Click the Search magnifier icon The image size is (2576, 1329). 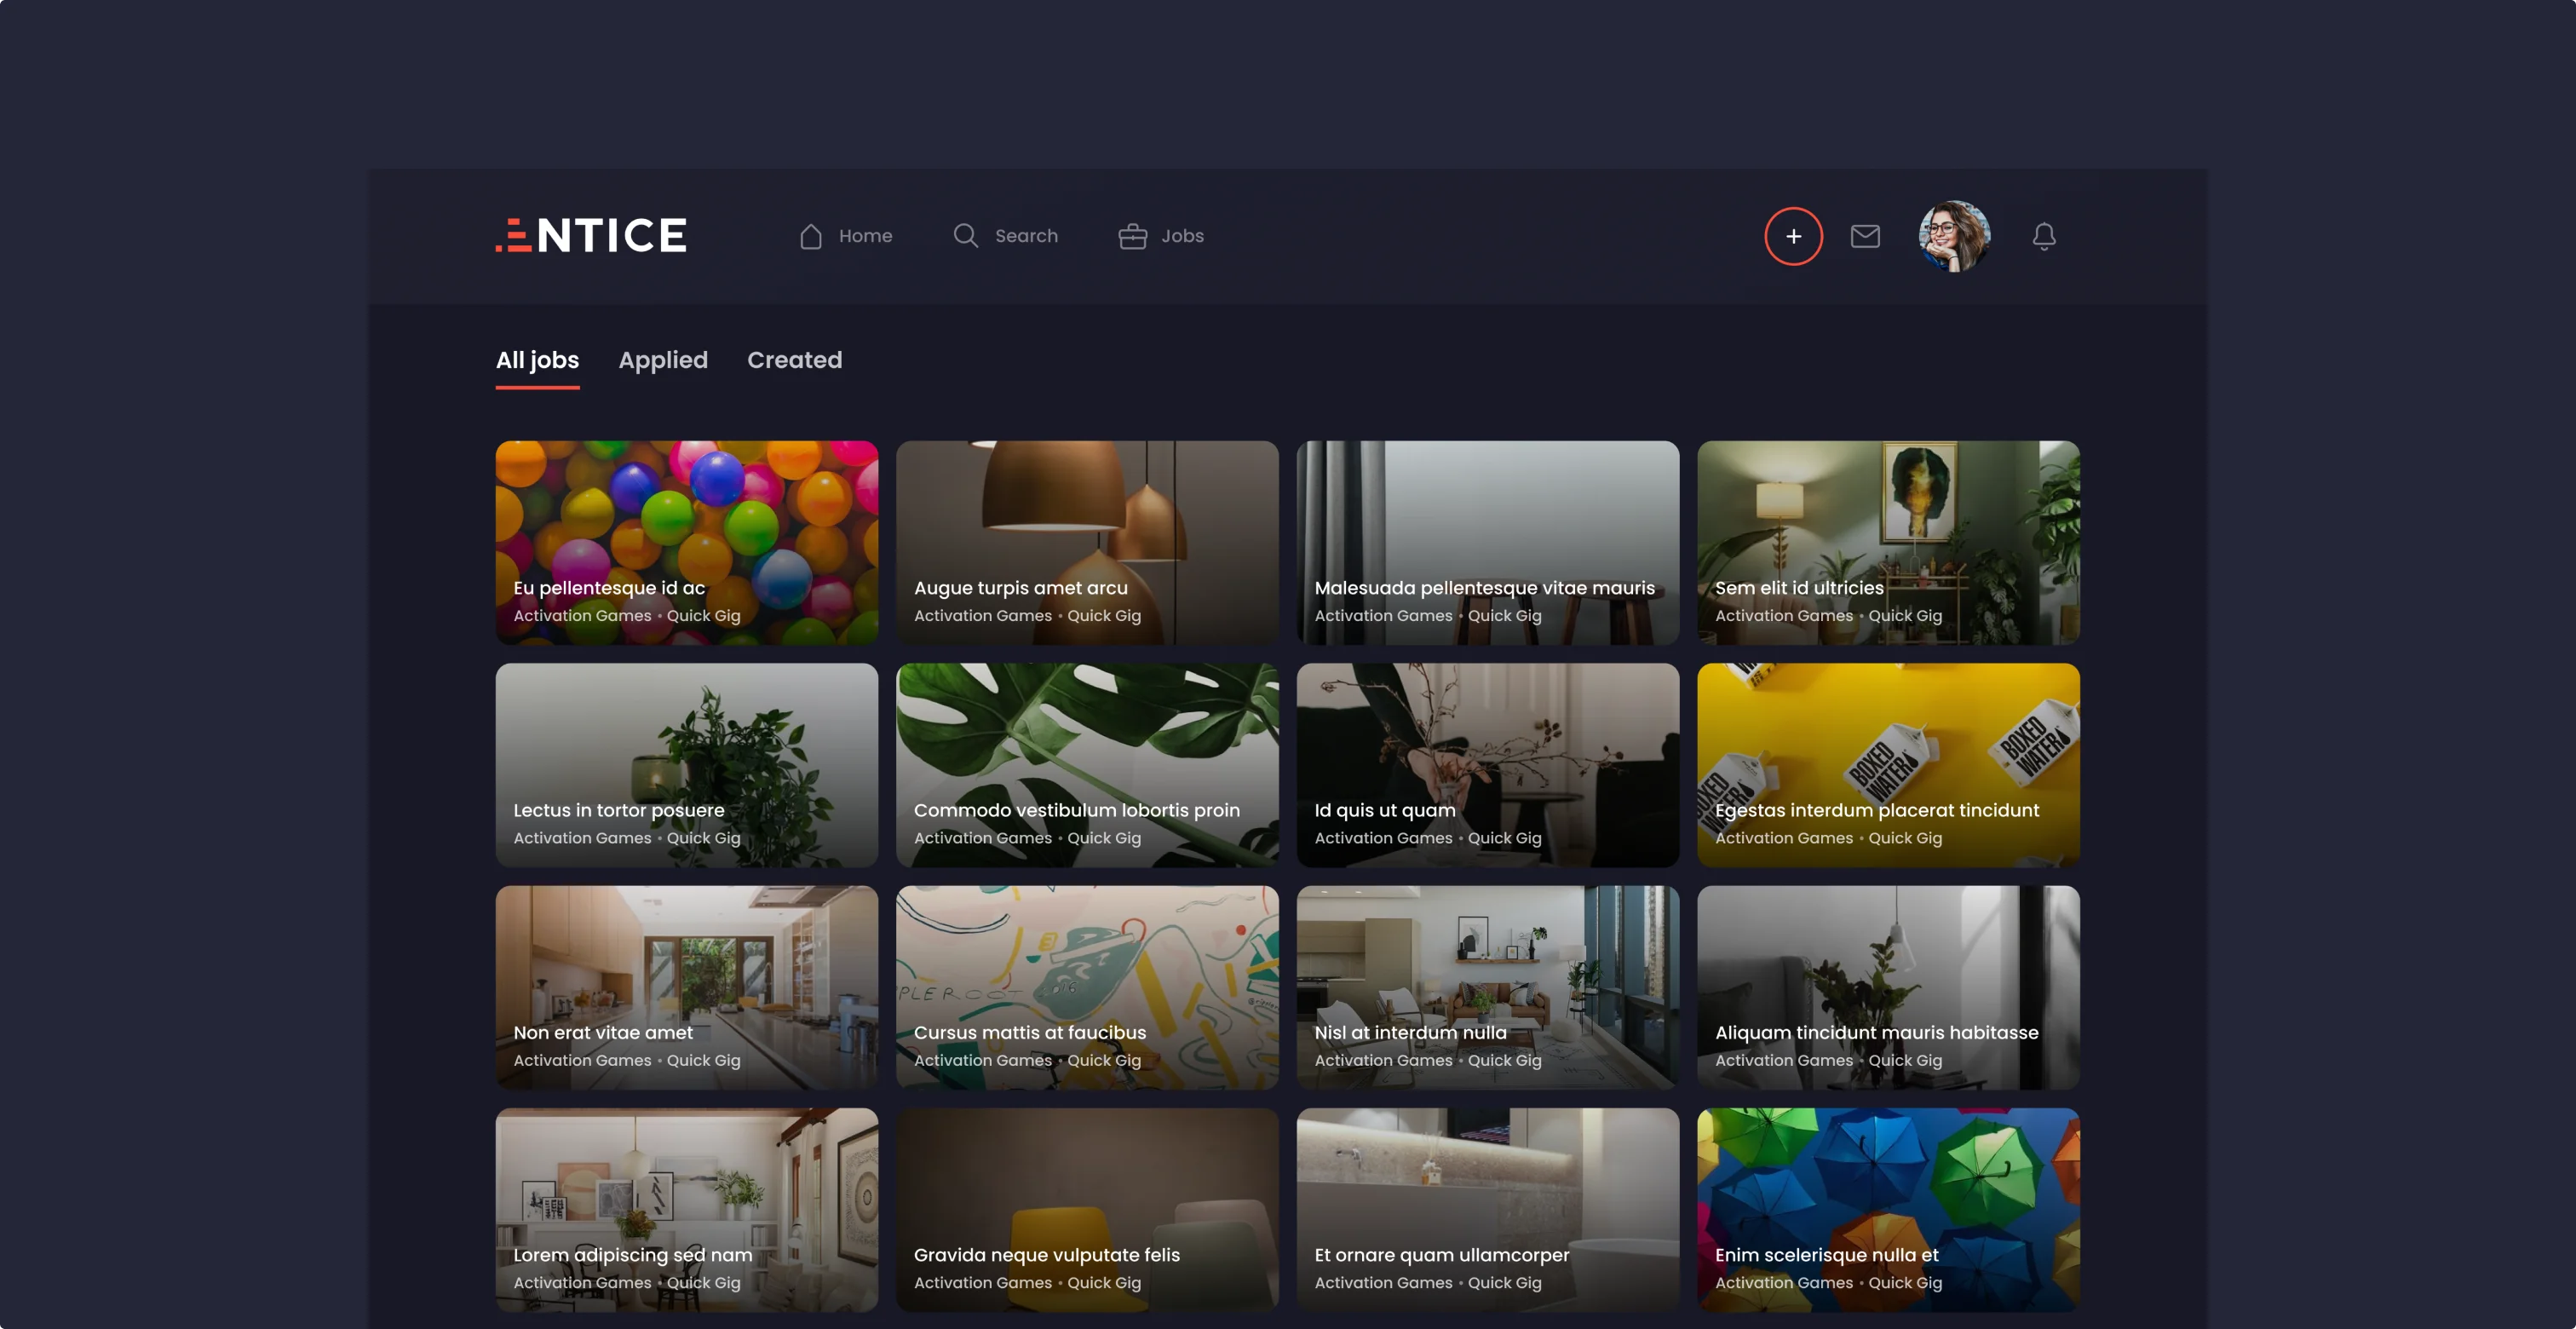coord(965,236)
